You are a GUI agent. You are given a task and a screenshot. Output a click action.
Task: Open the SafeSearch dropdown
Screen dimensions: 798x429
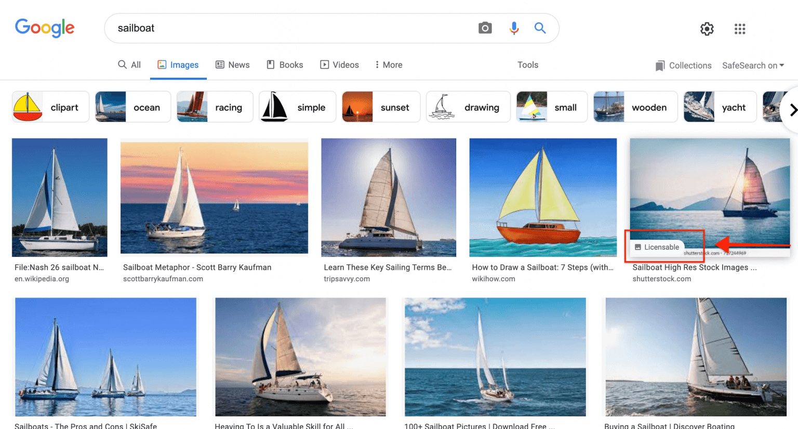[753, 66]
